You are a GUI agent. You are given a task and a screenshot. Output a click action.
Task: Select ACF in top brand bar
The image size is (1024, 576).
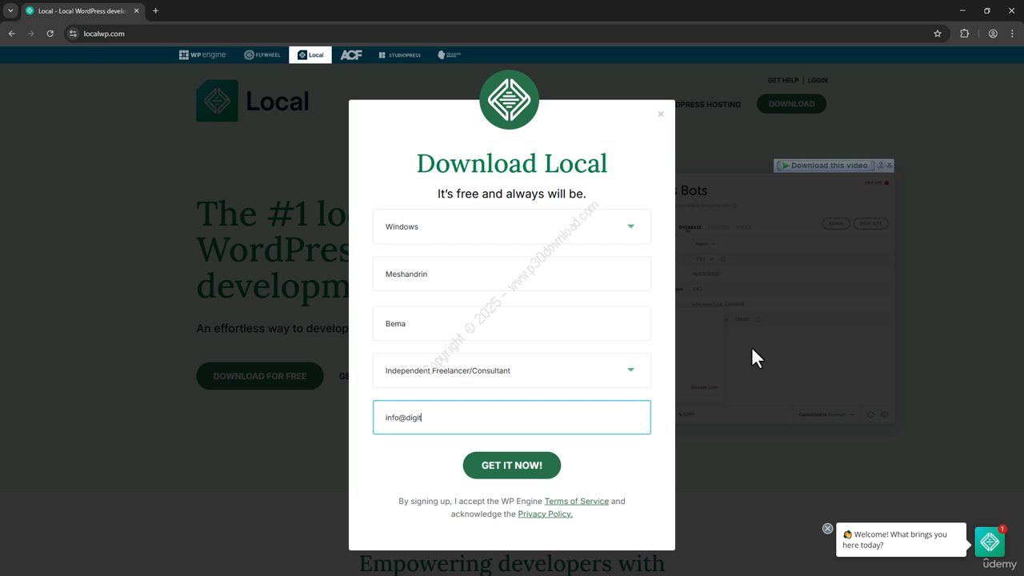pos(351,54)
